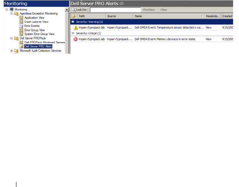Select Error Group View in the tree
239x187 pixels.
click(35, 30)
